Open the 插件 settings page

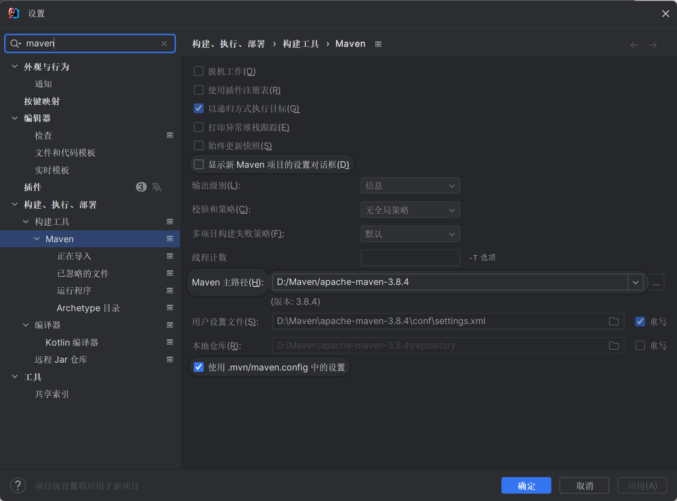[33, 187]
